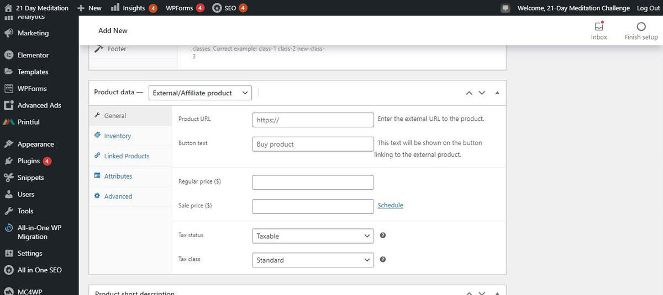Click the Log Out link
The image size is (663, 295).
tap(648, 8)
